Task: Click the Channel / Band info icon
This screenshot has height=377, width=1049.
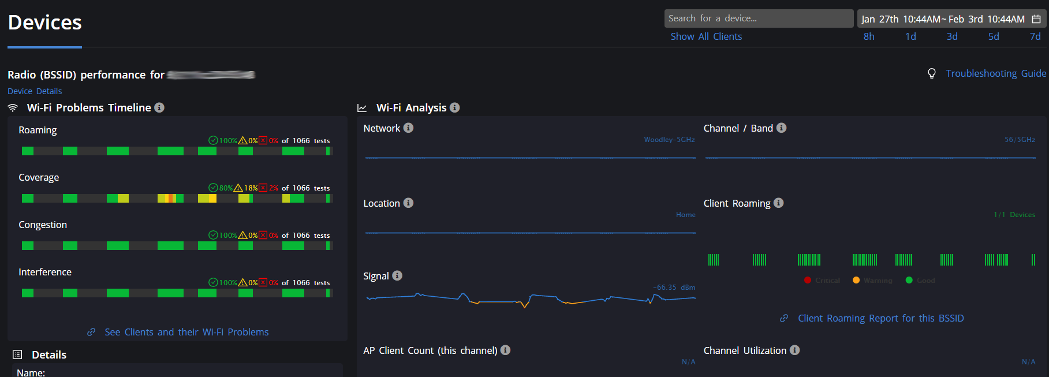Action: click(781, 128)
